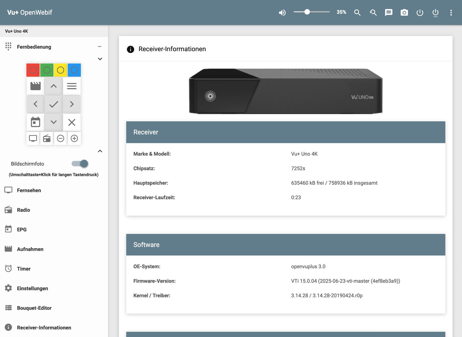
Task: Click the remote up arrow button
Action: (54, 86)
